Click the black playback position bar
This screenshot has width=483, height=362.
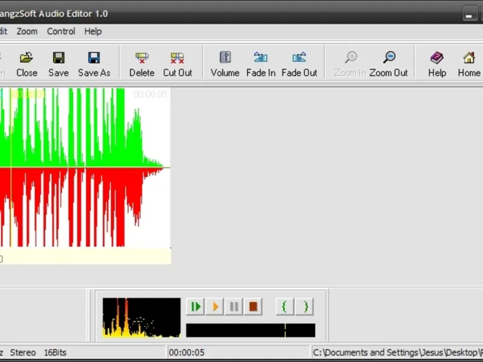click(x=251, y=330)
